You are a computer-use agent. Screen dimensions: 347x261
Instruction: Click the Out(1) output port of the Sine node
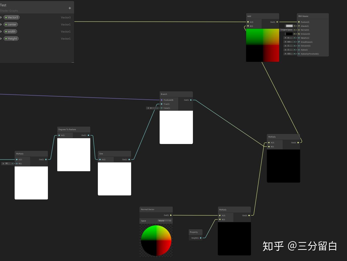pyautogui.click(x=129, y=159)
